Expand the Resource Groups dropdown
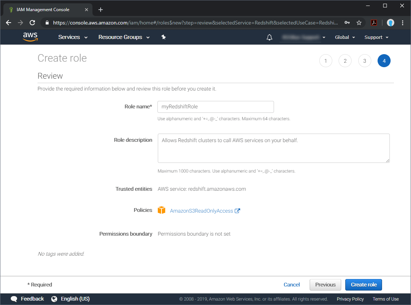Screen dimensions: 411x305 point(124,37)
